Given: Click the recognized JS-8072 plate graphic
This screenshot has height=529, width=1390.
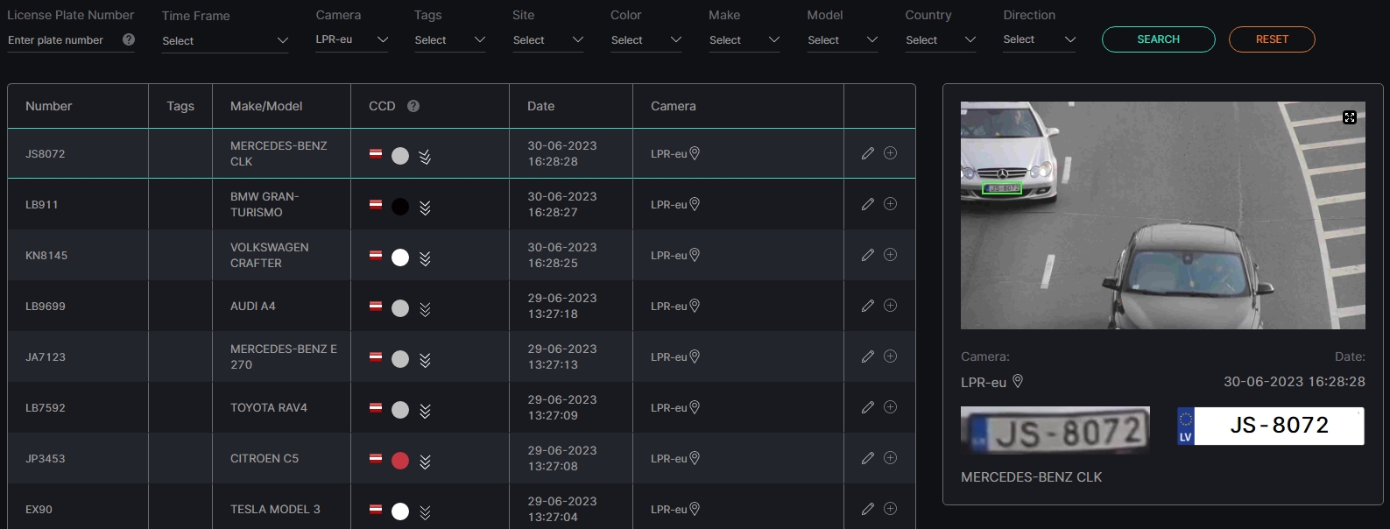Looking at the screenshot, I should [x=1271, y=426].
